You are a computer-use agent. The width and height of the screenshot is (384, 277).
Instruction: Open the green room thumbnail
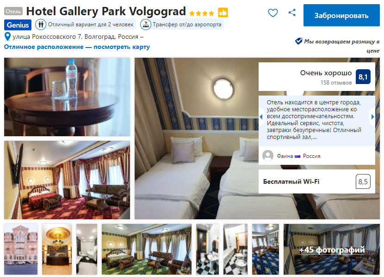pyautogui.click(x=147, y=249)
